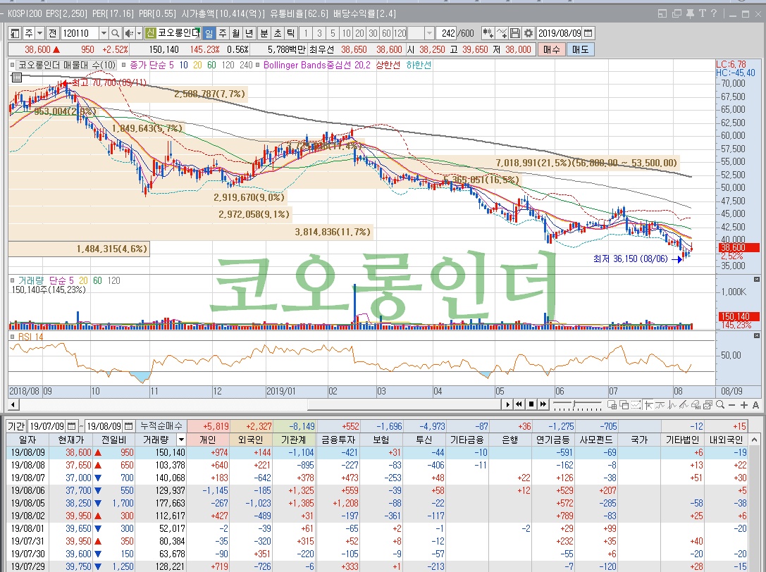Select 일 daily chart period
766x572 pixels.
pyautogui.click(x=209, y=33)
